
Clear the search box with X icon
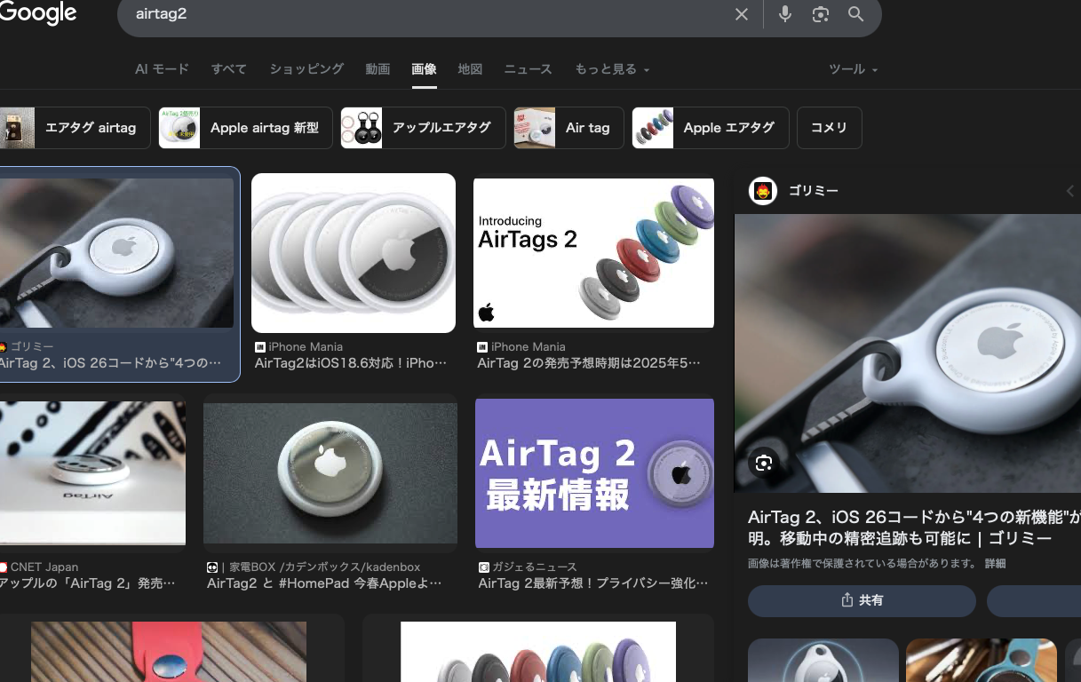[x=742, y=14]
